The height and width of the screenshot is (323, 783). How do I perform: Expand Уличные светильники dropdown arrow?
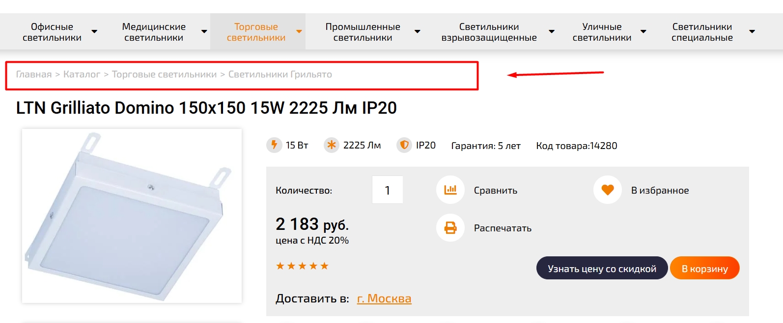[x=643, y=32]
